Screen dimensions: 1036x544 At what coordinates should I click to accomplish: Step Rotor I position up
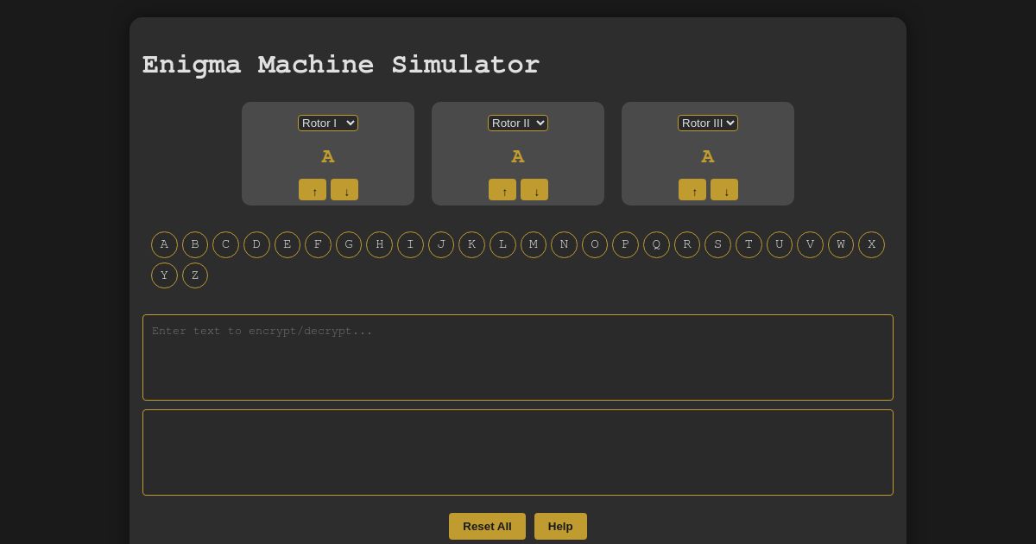tap(313, 189)
